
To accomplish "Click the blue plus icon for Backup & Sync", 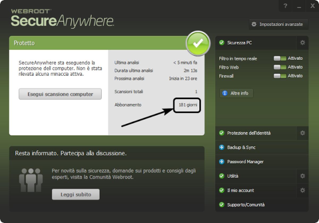I will tap(221, 147).
